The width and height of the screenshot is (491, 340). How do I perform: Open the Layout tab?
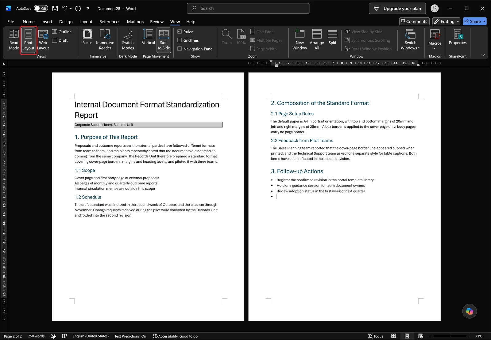point(86,21)
